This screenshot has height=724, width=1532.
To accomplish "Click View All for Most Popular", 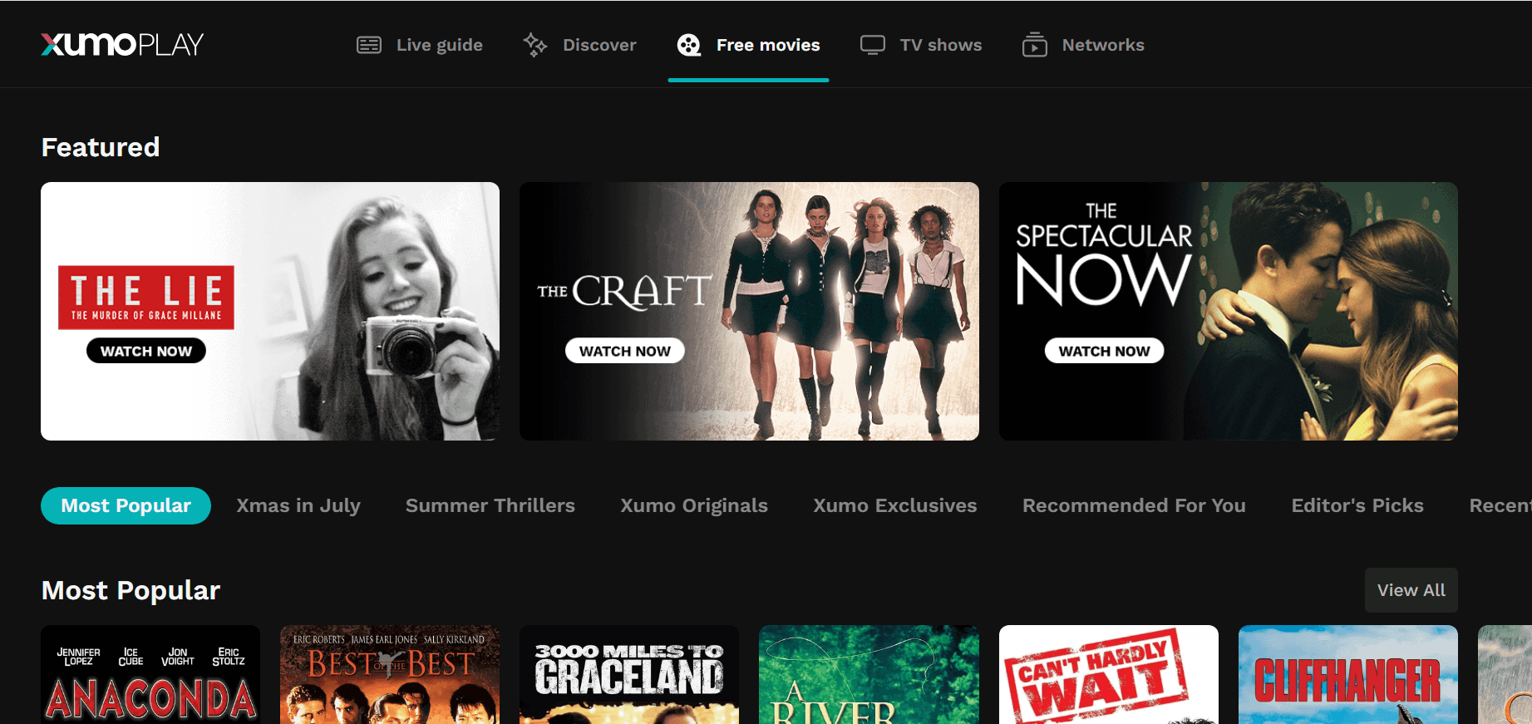I will (1411, 590).
